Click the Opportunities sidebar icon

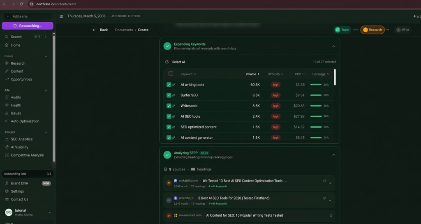tap(7, 79)
